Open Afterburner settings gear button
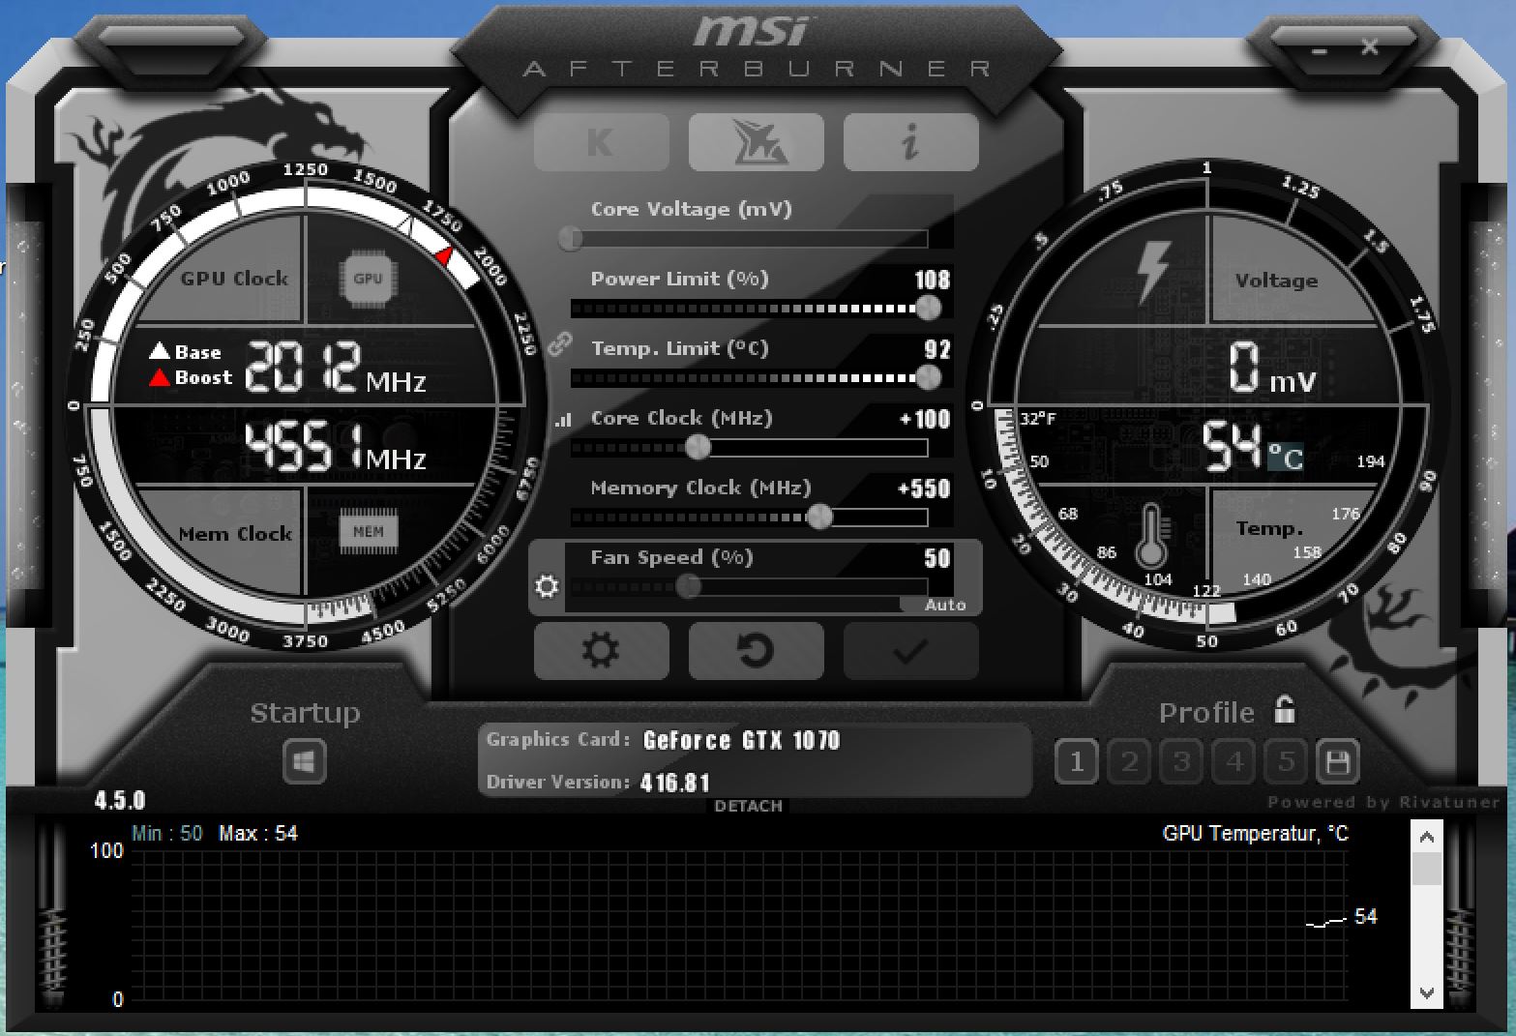Image resolution: width=1516 pixels, height=1036 pixels. tap(601, 651)
